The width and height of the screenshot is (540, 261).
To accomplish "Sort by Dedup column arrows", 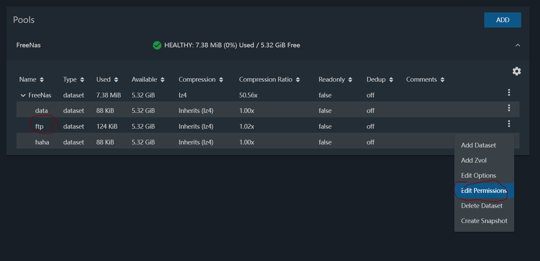I will point(391,80).
